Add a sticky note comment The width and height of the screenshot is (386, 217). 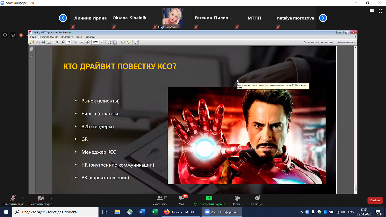(123, 42)
